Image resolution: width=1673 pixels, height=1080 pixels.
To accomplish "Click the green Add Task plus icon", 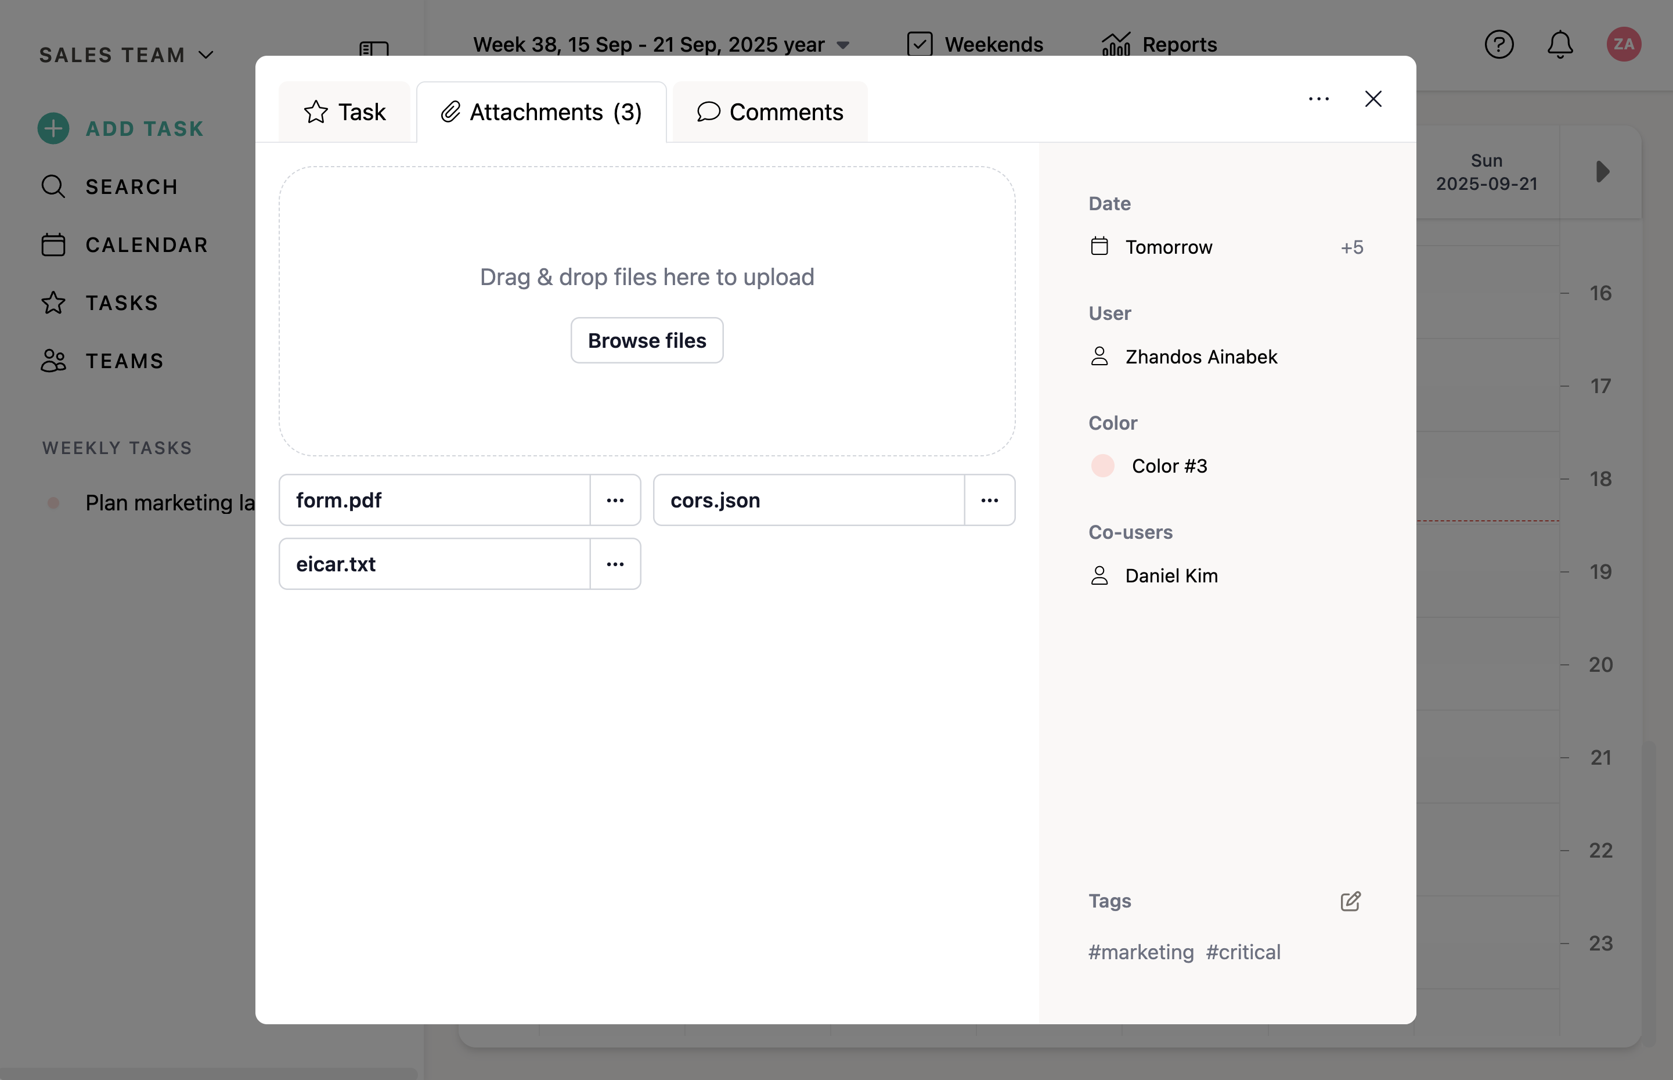I will 53,128.
